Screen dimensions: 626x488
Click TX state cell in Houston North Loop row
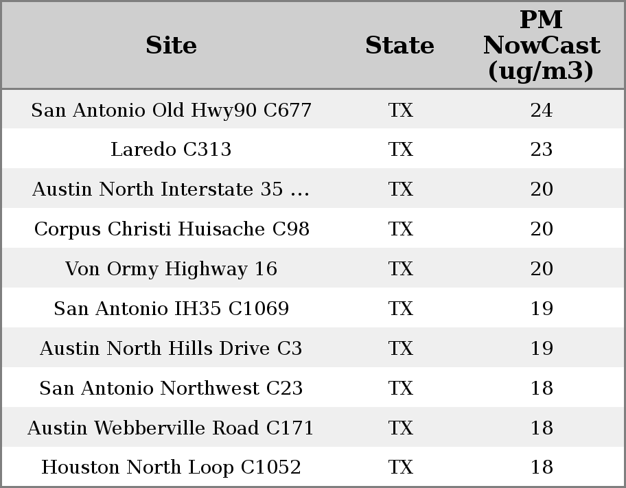(x=400, y=467)
